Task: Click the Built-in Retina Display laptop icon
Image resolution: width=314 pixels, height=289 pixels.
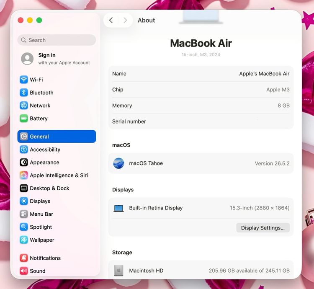Action: 118,208
